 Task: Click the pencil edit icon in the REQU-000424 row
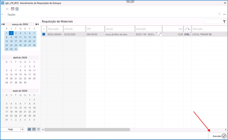click(x=160, y=34)
